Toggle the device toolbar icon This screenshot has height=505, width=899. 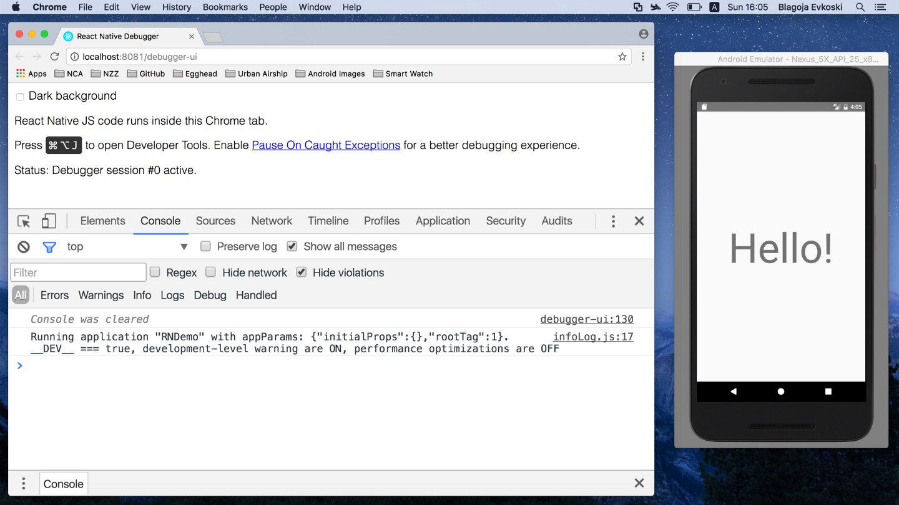[x=49, y=221]
